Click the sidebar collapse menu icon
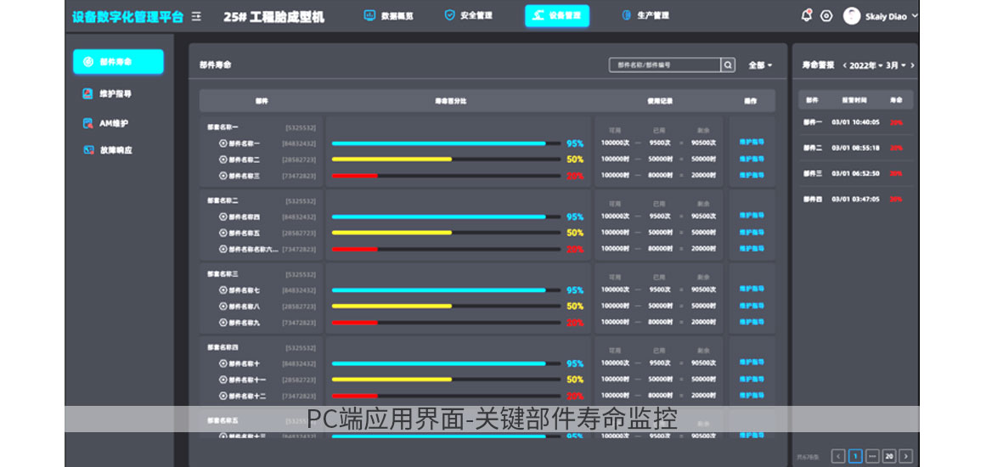This screenshot has width=986, height=467. click(x=196, y=16)
